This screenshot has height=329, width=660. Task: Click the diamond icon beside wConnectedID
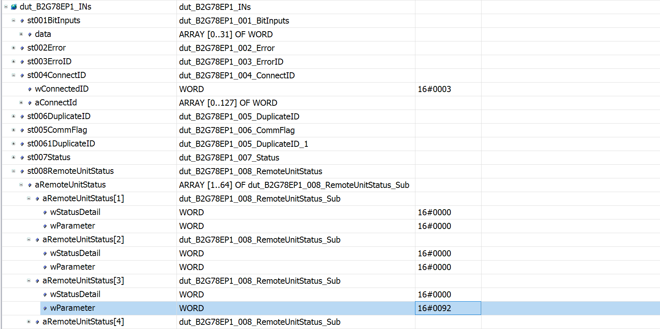30,89
